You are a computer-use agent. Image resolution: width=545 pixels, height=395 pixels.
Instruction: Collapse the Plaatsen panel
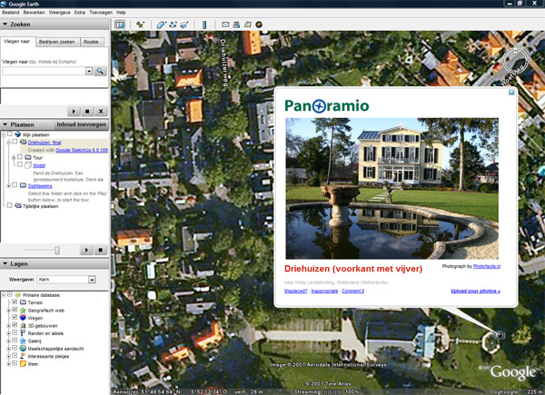coord(5,124)
